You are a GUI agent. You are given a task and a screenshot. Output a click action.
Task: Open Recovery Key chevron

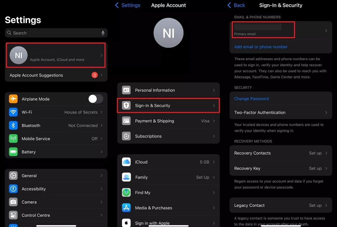click(326, 168)
